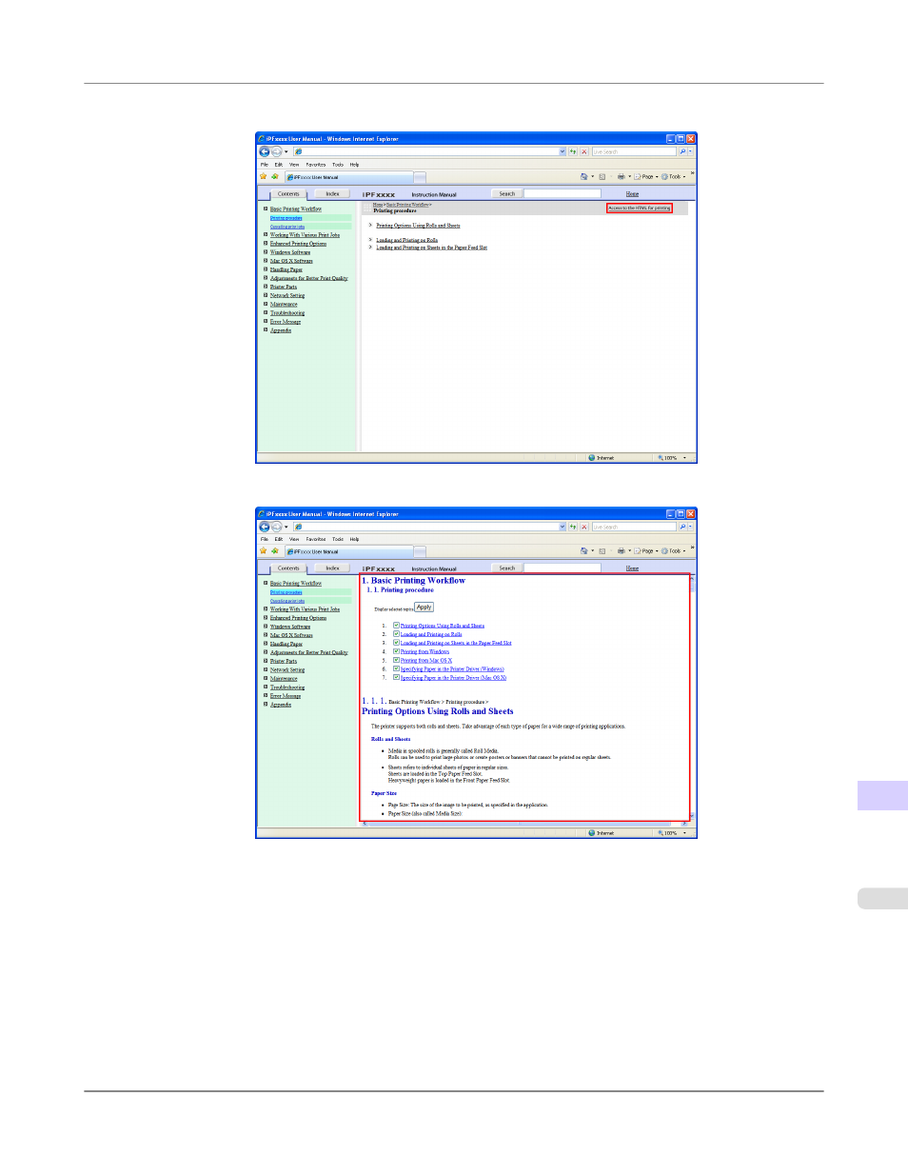Click red Stop icon in lower window
Viewport: 908px width, 1176px height.
[584, 527]
